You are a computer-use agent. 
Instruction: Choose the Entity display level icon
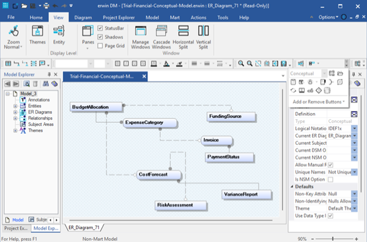tap(59, 35)
